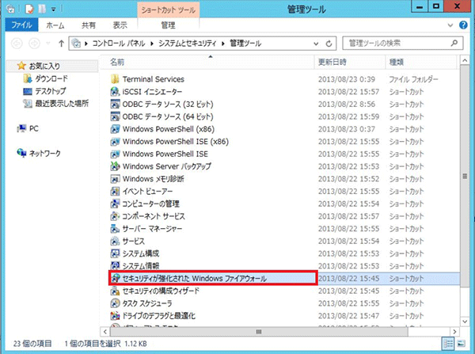
Task: Open the Terminal Services folder icon
Action: click(x=115, y=79)
